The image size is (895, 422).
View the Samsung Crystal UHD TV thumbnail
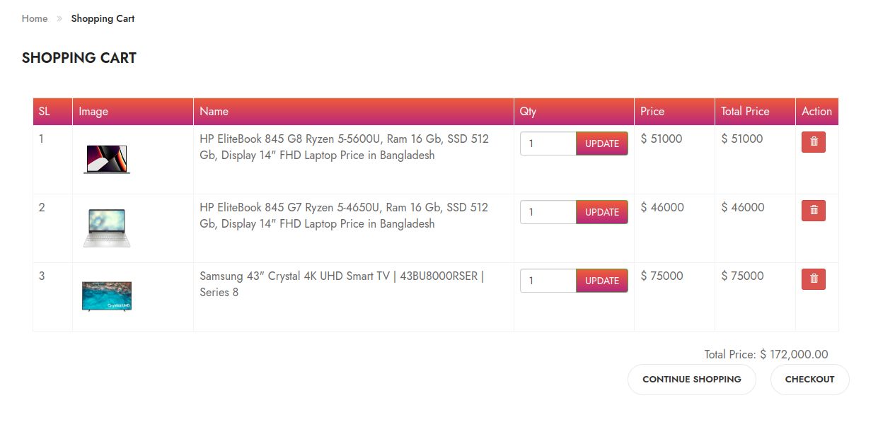tap(107, 296)
